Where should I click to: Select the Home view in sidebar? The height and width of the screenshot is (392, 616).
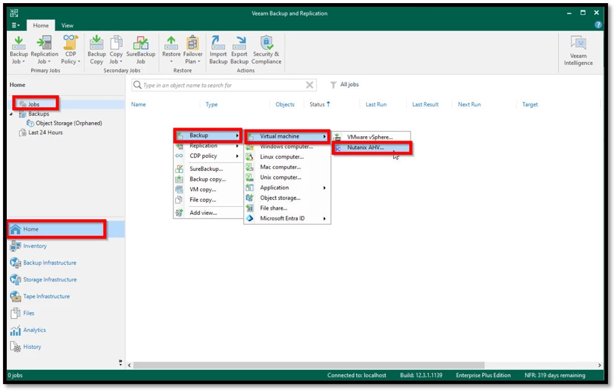coord(66,229)
